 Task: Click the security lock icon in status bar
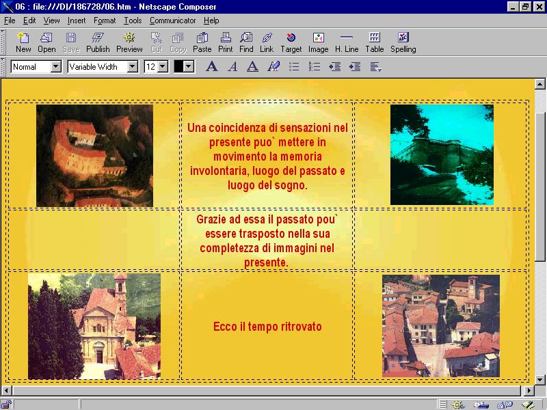(x=6, y=405)
